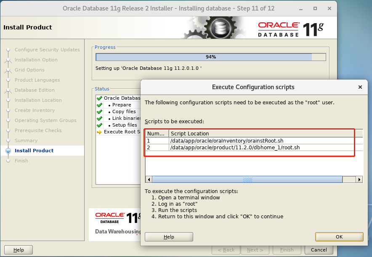Select Installation Location step
This screenshot has width=372, height=257.
click(x=38, y=100)
